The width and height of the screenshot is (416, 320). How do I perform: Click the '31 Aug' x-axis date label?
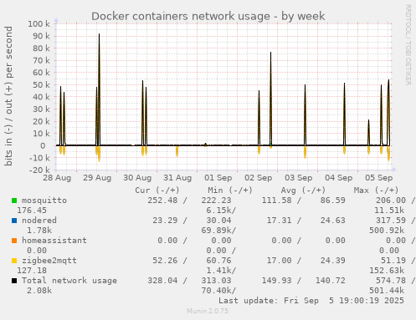(177, 178)
